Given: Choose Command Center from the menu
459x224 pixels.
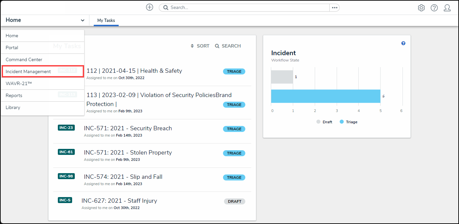Looking at the screenshot, I should [24, 59].
